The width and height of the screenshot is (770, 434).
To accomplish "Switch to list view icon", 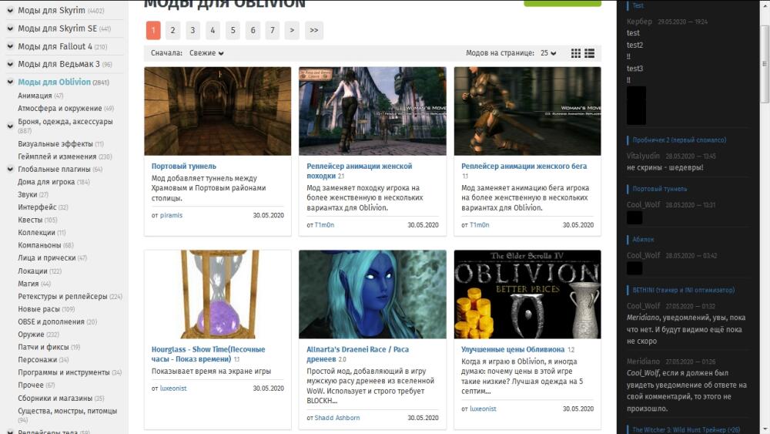I will point(589,53).
